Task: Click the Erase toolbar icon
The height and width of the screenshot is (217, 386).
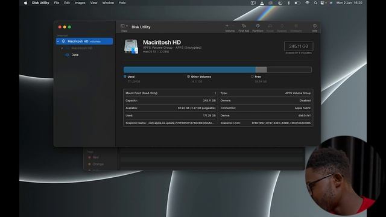Action: click(x=270, y=26)
